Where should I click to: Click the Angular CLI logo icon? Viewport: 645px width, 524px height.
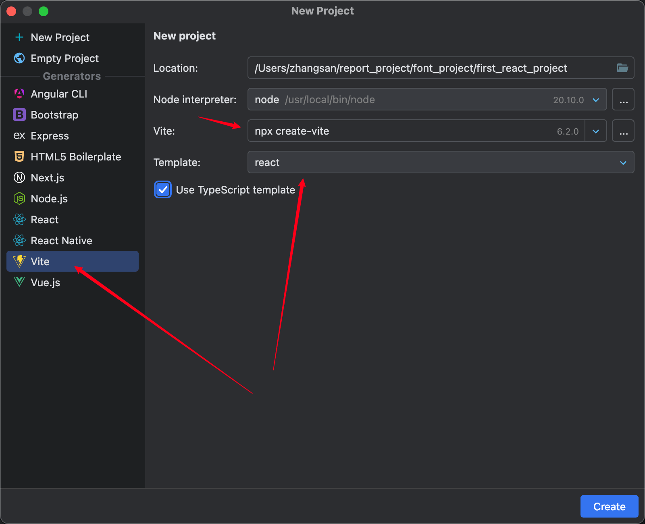tap(19, 94)
